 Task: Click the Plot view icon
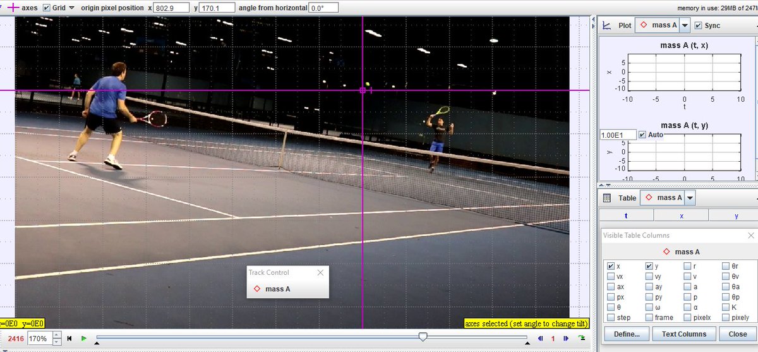606,25
